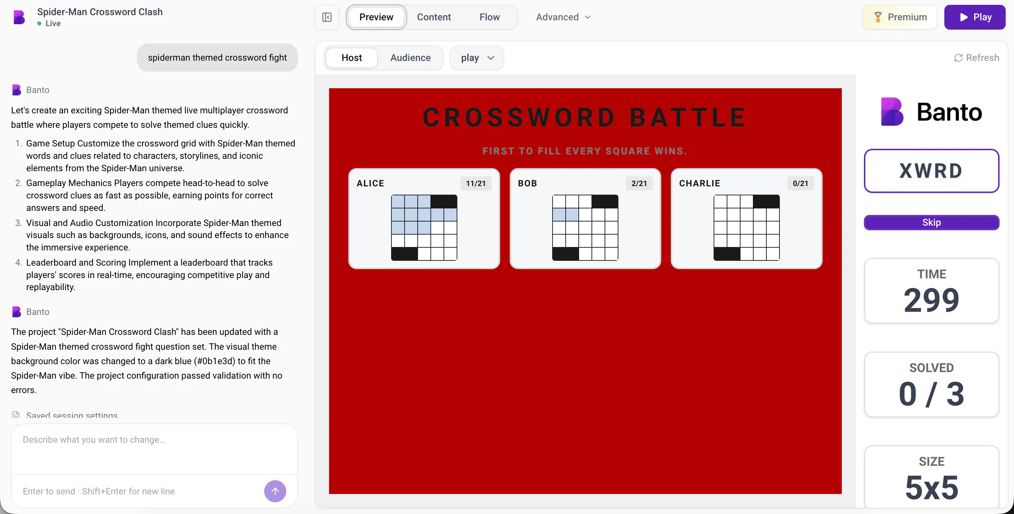Image resolution: width=1014 pixels, height=514 pixels.
Task: Click the Banto logo icon beside project title
Action: tap(19, 17)
